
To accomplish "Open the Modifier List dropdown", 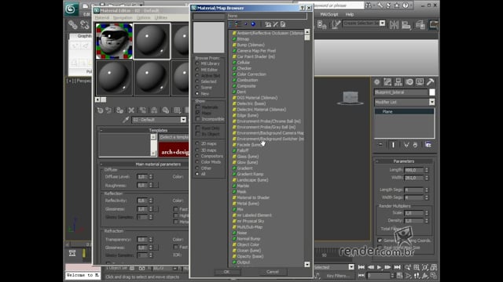I will coord(432,102).
